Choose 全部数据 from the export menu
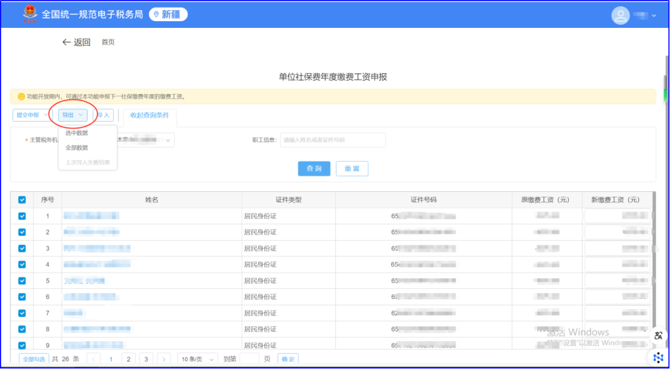 pyautogui.click(x=77, y=148)
